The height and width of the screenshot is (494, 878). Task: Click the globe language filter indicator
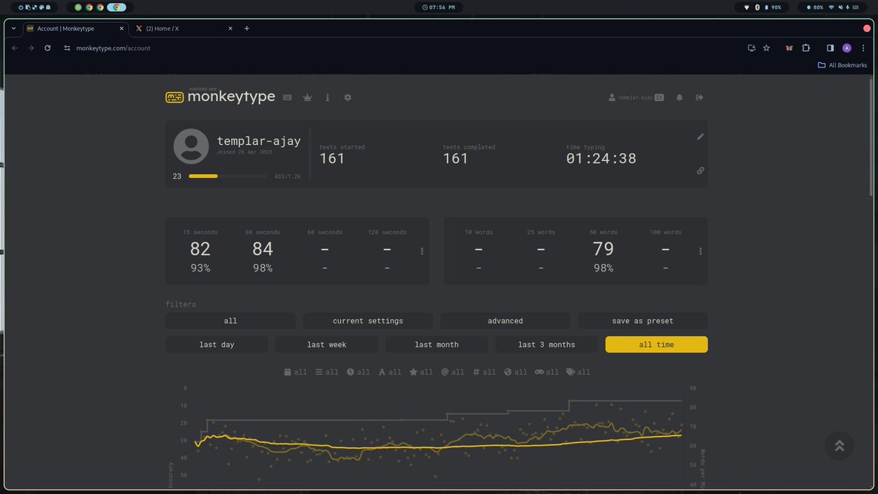pyautogui.click(x=516, y=372)
